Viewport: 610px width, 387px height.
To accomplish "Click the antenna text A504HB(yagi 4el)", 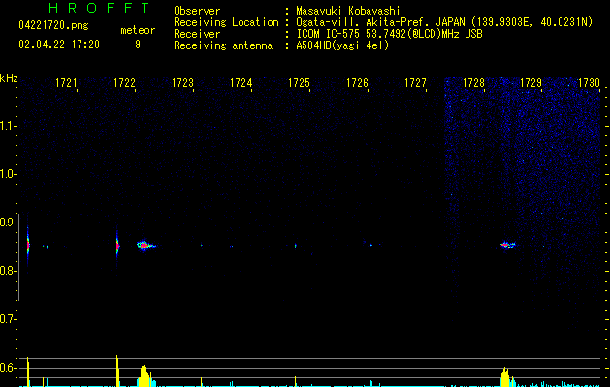I will [x=342, y=45].
